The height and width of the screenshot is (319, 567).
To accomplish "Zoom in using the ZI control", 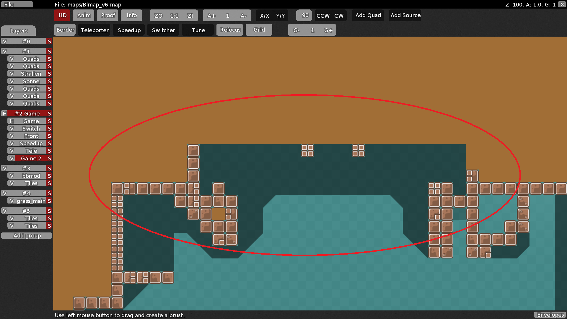I will (190, 15).
